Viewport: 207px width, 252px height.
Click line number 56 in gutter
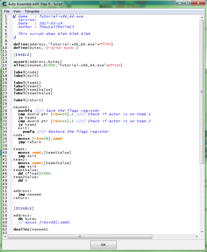[x=5, y=208]
